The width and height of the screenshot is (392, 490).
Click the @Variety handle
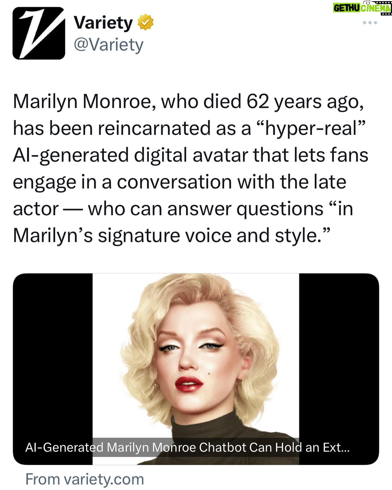point(109,45)
